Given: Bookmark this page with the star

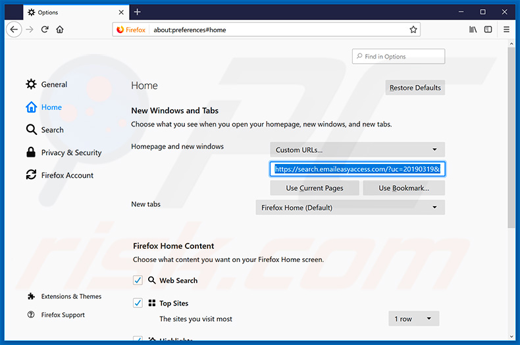Looking at the screenshot, I should tap(413, 30).
